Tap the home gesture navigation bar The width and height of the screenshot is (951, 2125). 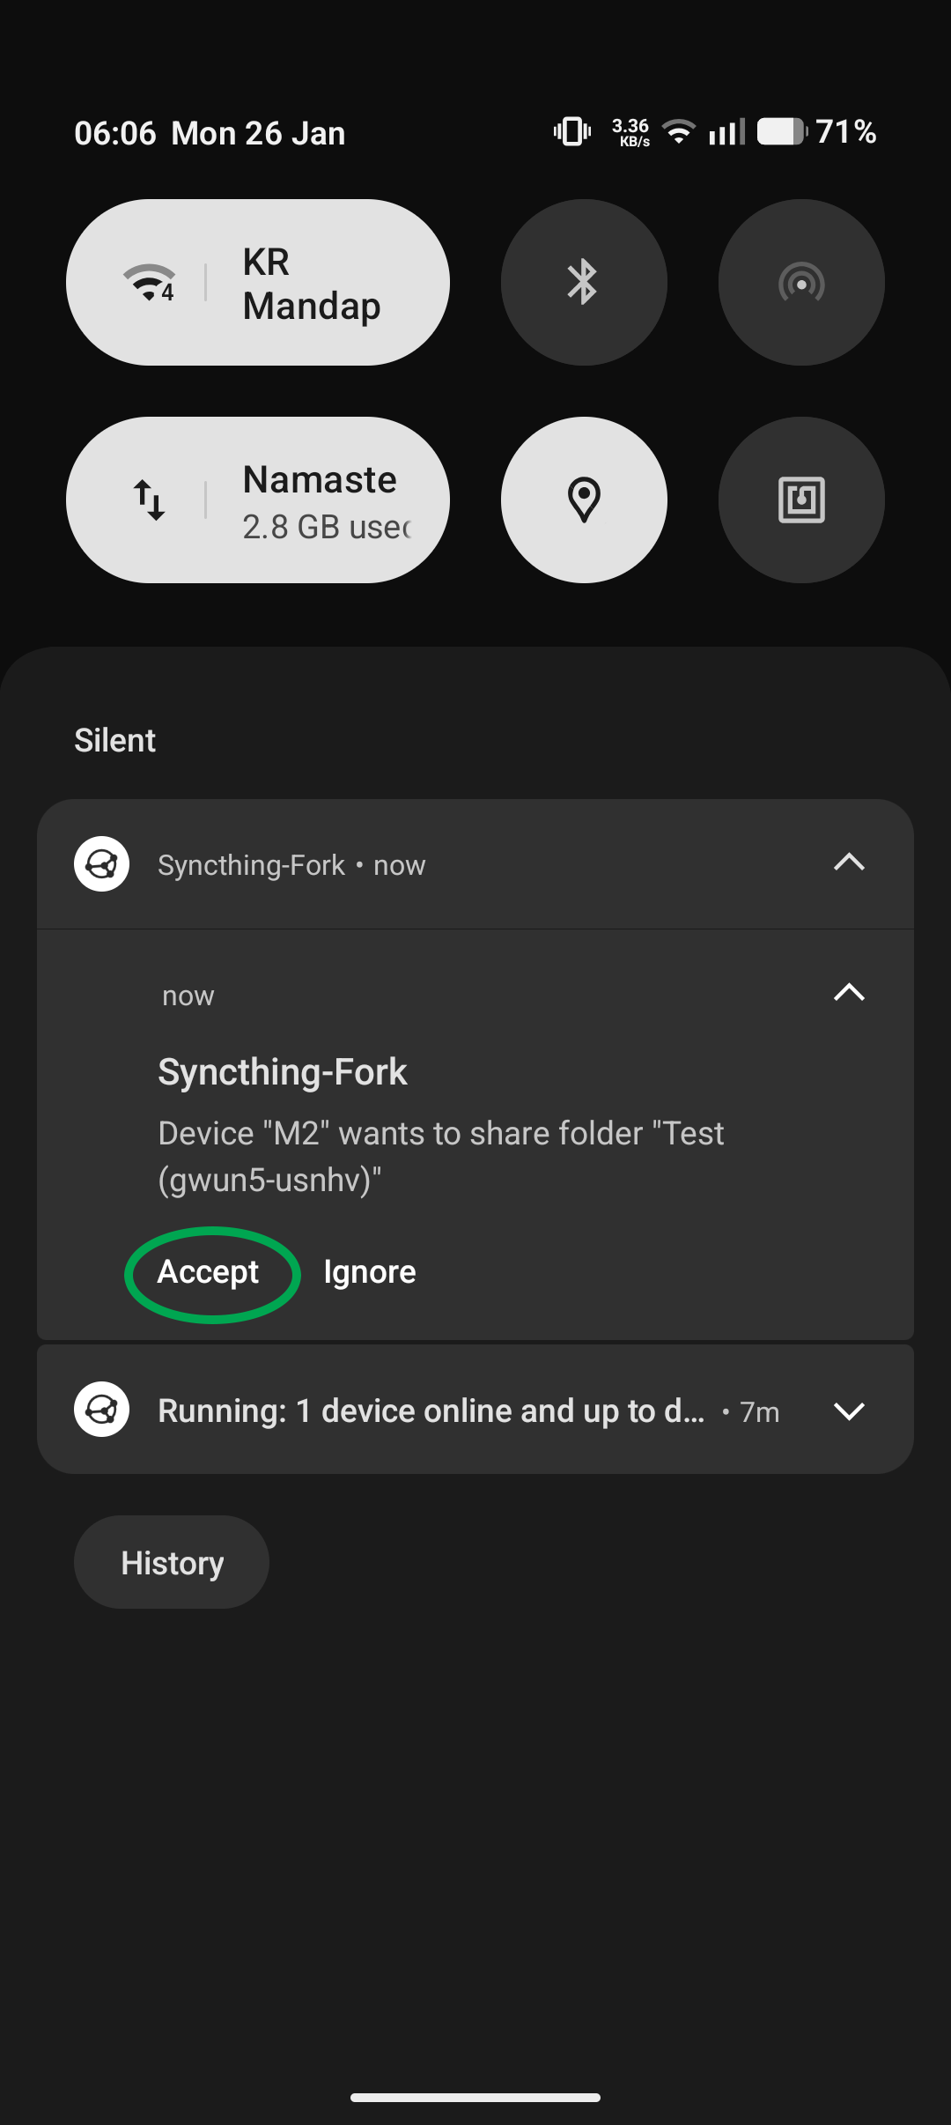[475, 2098]
